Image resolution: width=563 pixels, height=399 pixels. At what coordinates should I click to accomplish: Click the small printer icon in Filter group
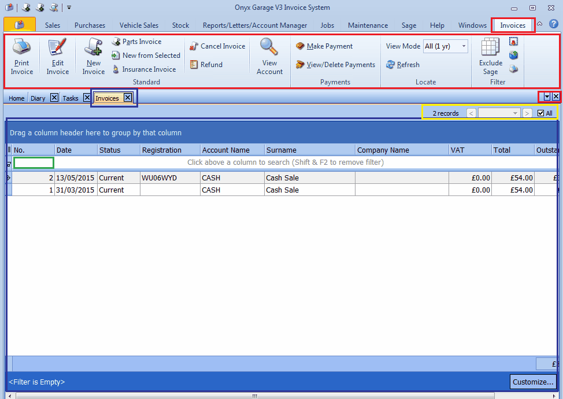click(x=513, y=69)
